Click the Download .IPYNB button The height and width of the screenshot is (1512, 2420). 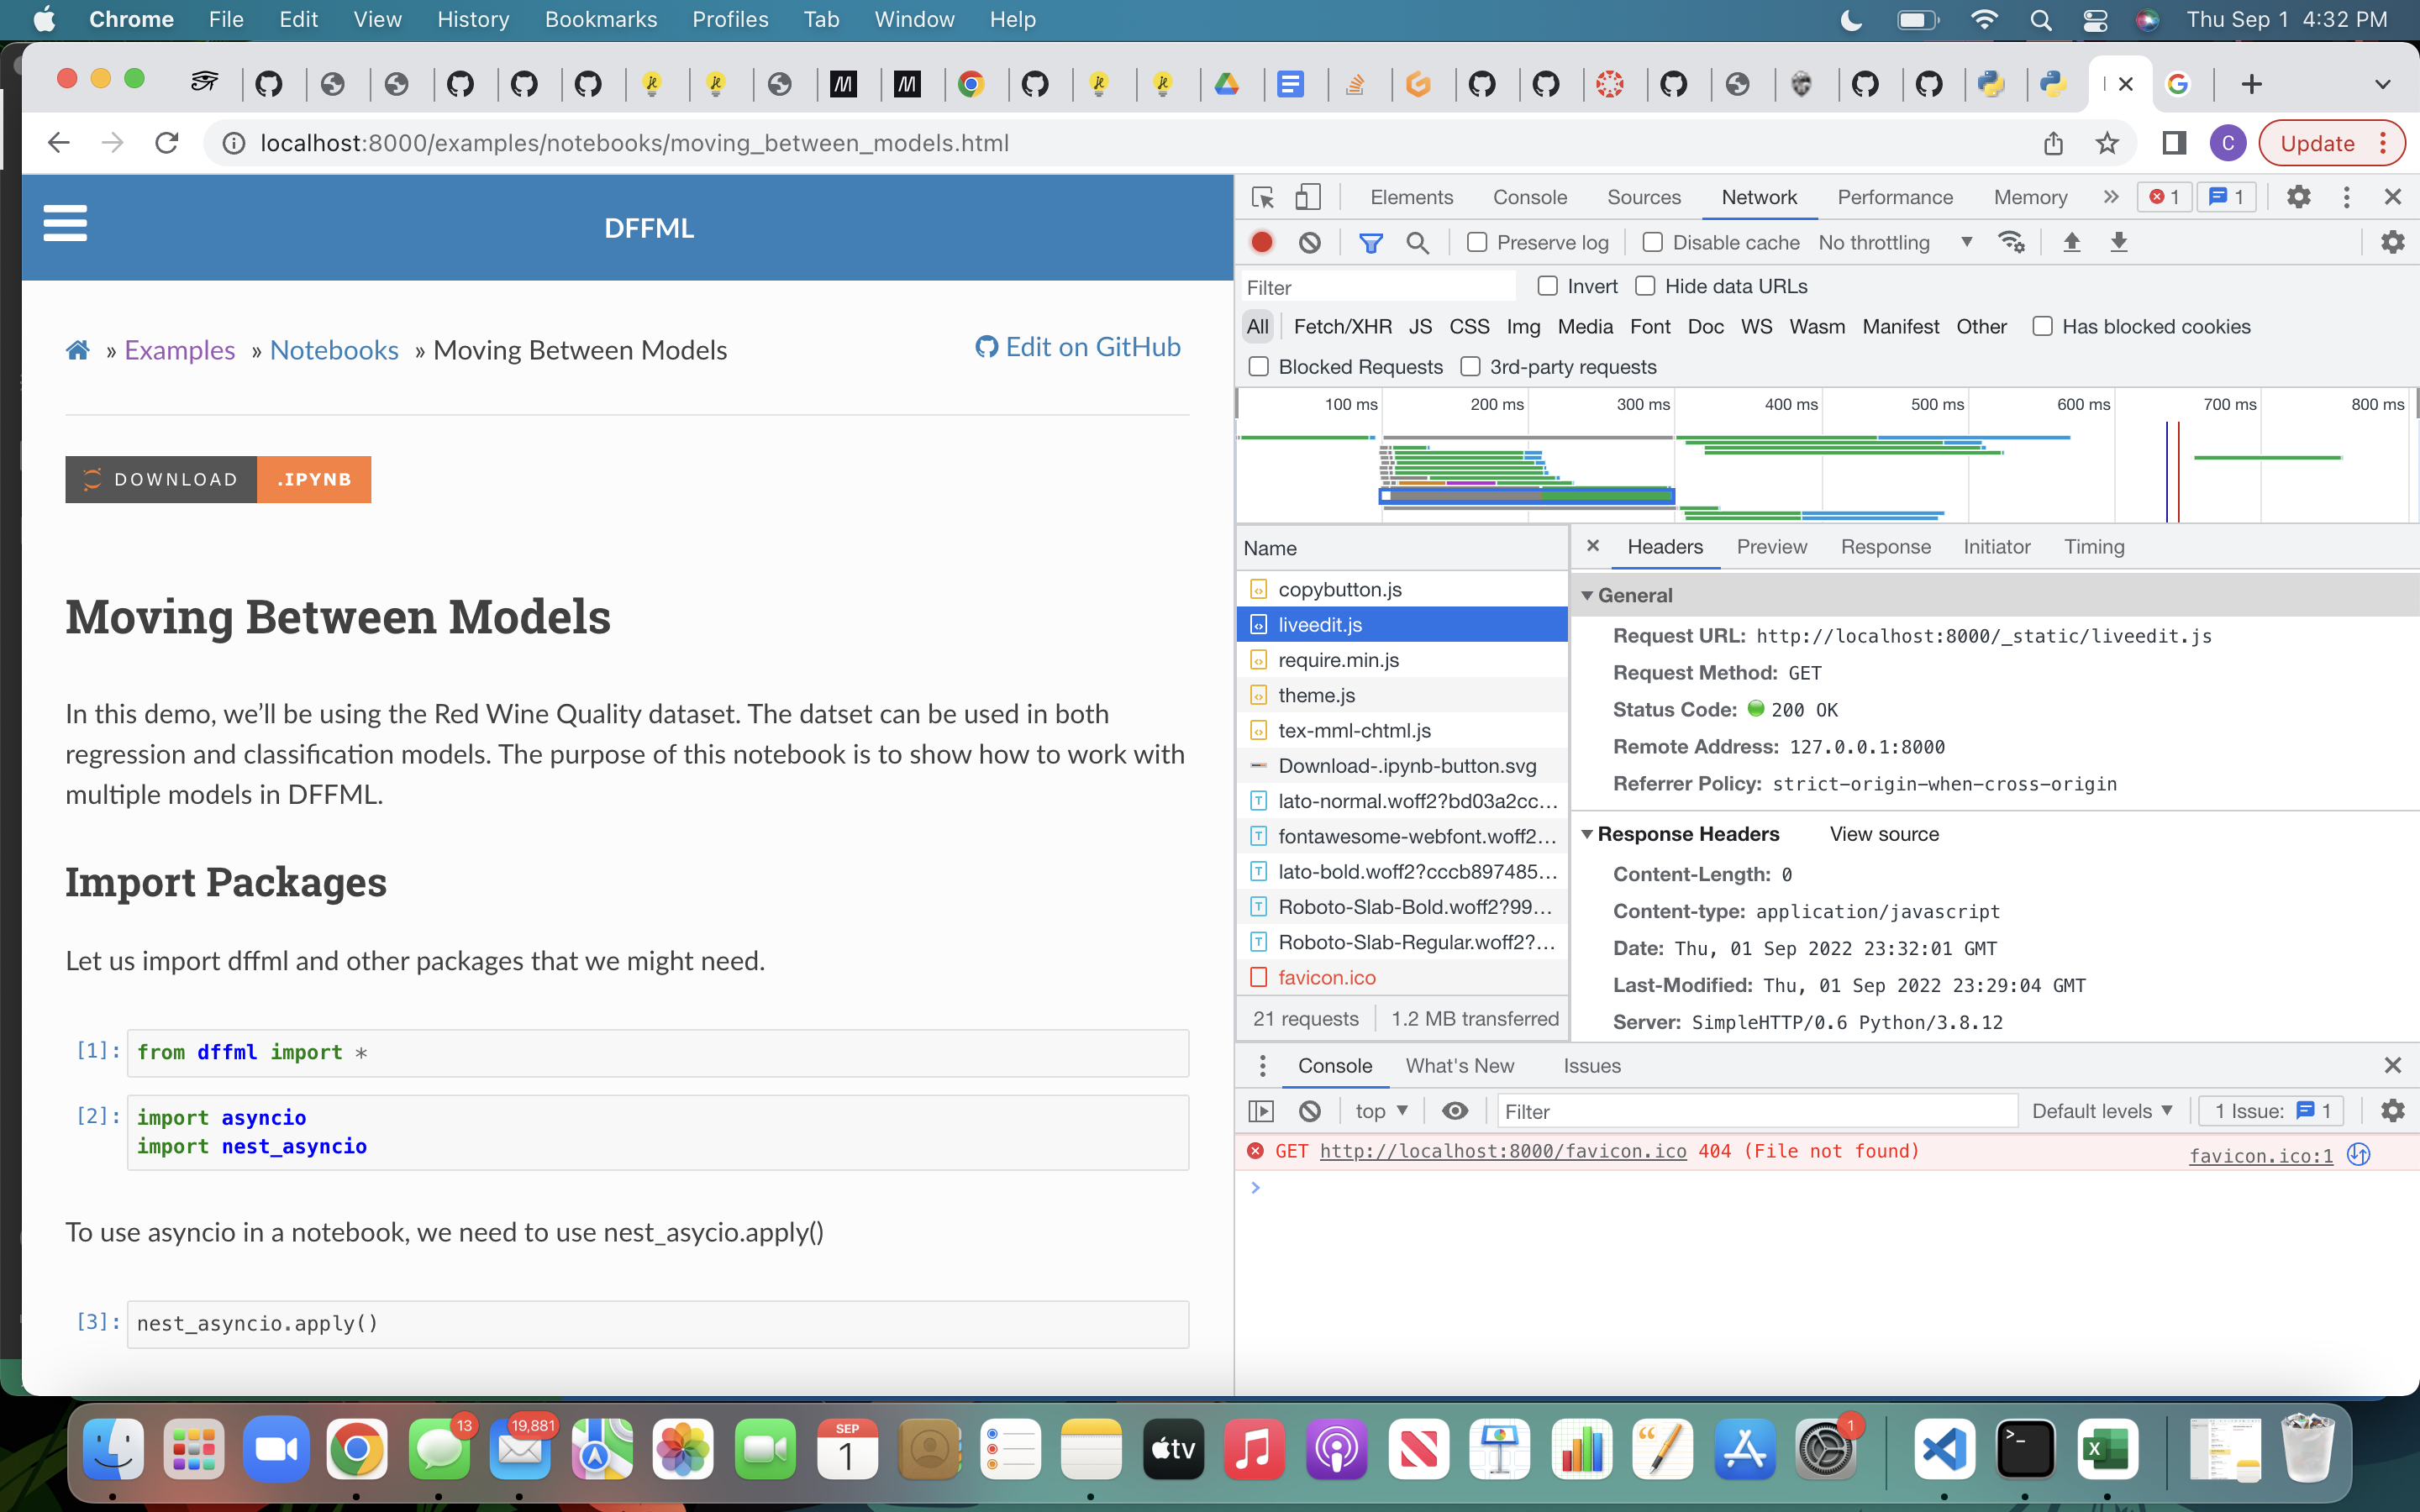[x=218, y=479]
